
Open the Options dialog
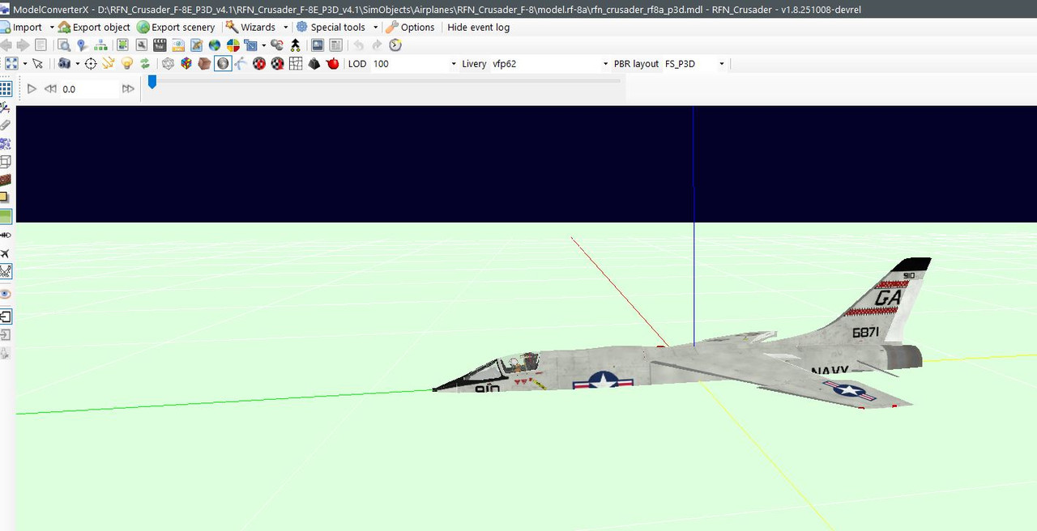pos(411,27)
